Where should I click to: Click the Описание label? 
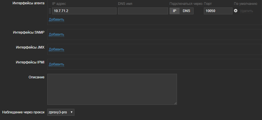pos(36,77)
